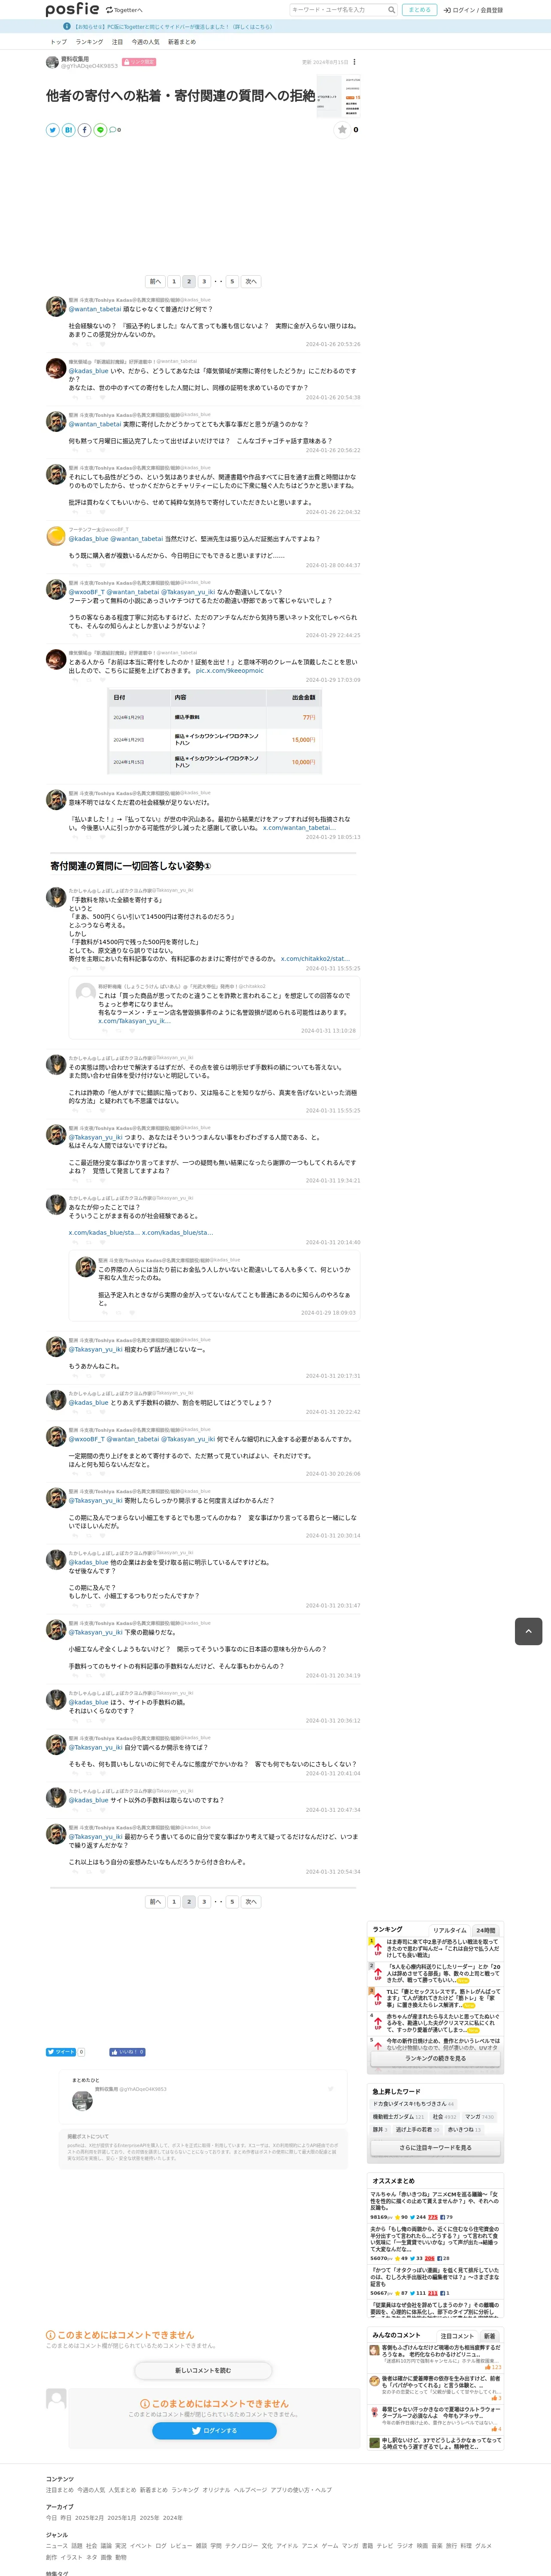This screenshot has height=2576, width=551.
Task: Expand さらに注目キーワードを見る
Action: click(x=435, y=2148)
